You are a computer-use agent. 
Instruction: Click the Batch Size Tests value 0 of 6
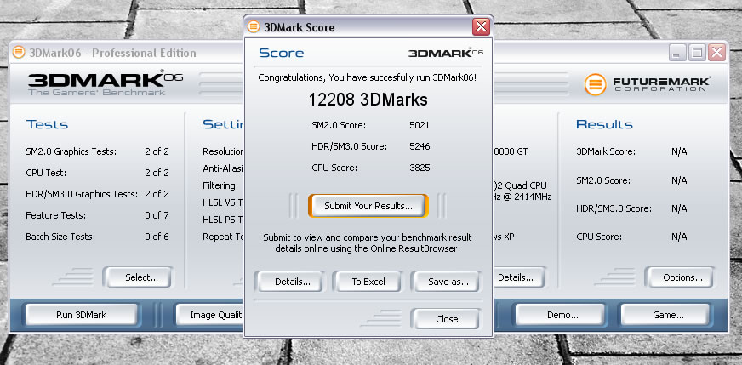tap(157, 237)
